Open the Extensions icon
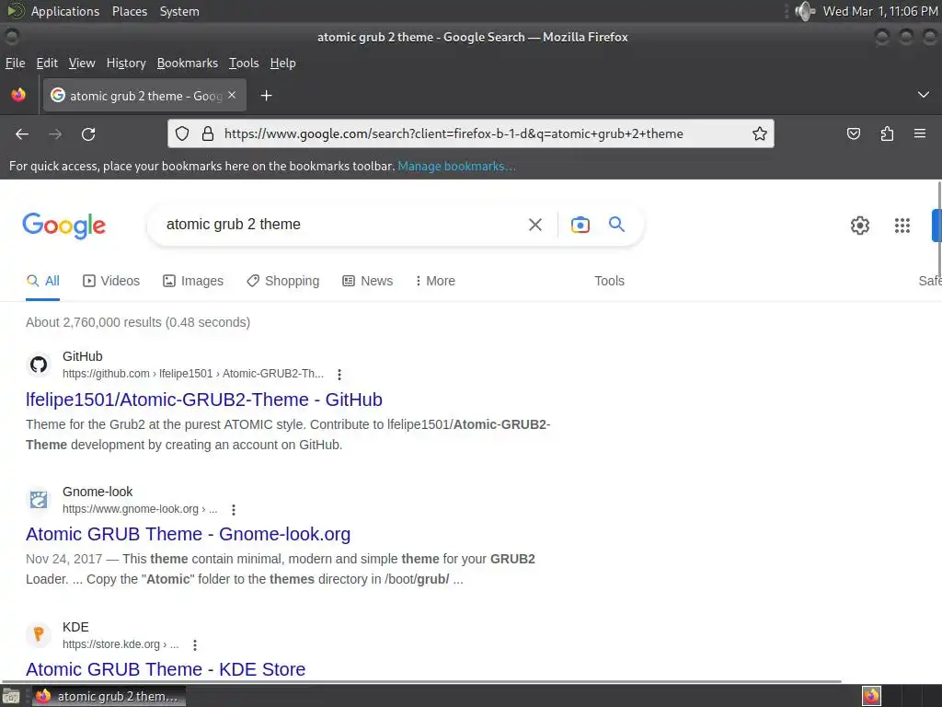Viewport: 942px width, 707px height. 887,133
